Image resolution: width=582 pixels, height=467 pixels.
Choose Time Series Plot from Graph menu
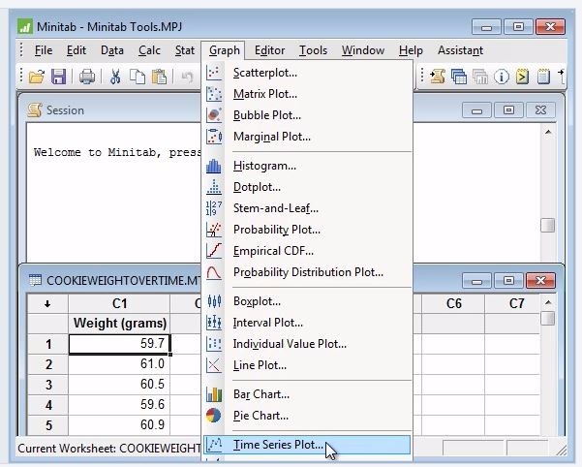click(x=307, y=445)
